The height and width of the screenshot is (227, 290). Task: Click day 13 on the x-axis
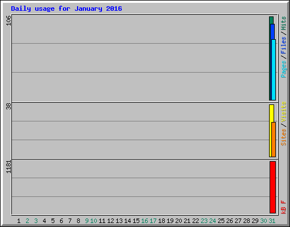click(x=119, y=221)
